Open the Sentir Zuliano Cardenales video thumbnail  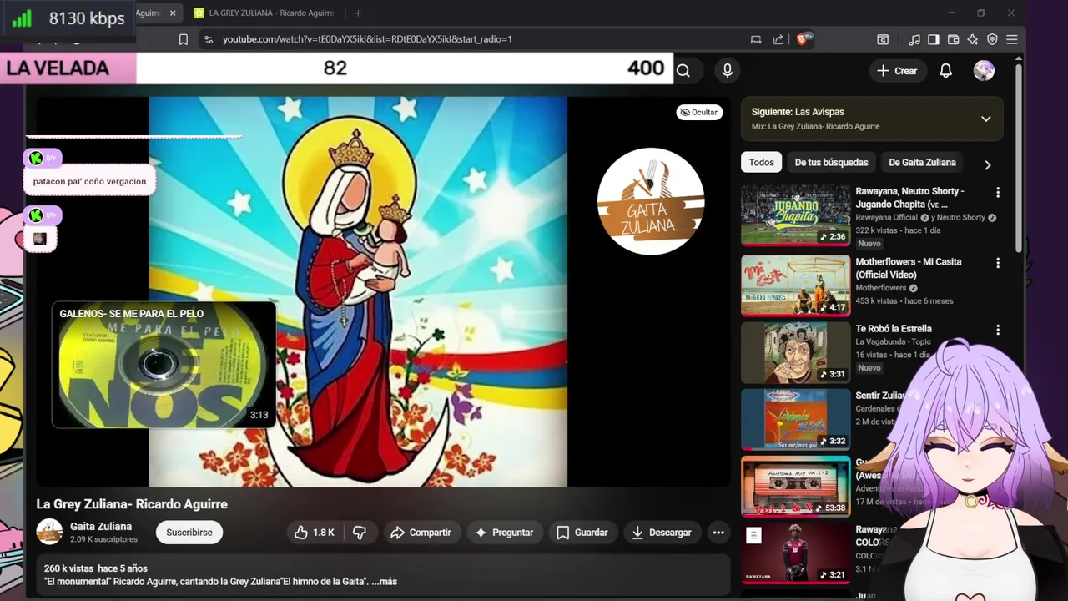pos(795,419)
